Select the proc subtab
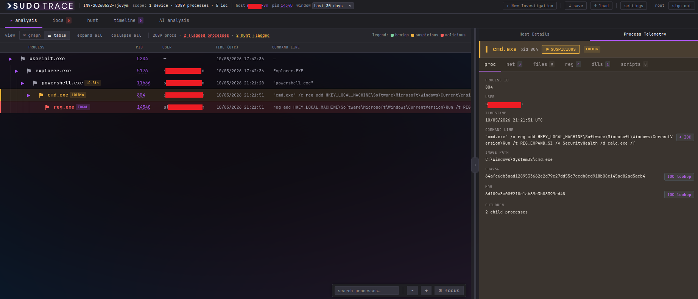 (x=490, y=64)
